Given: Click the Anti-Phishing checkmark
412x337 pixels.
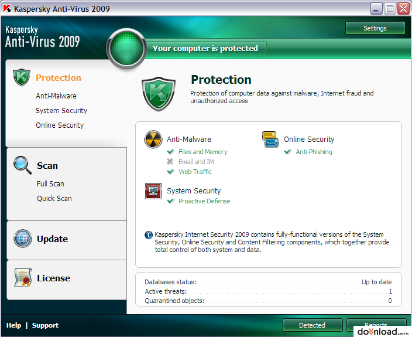Looking at the screenshot, I should (288, 152).
